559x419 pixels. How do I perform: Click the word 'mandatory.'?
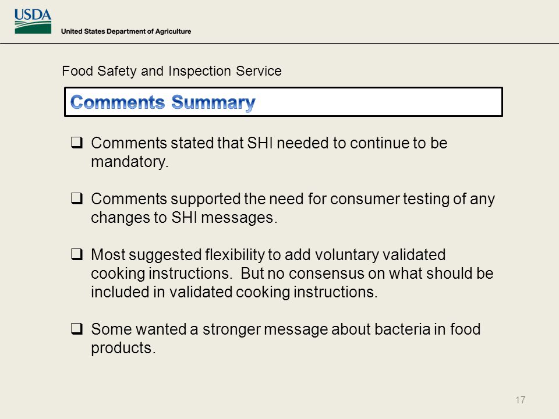(130, 162)
